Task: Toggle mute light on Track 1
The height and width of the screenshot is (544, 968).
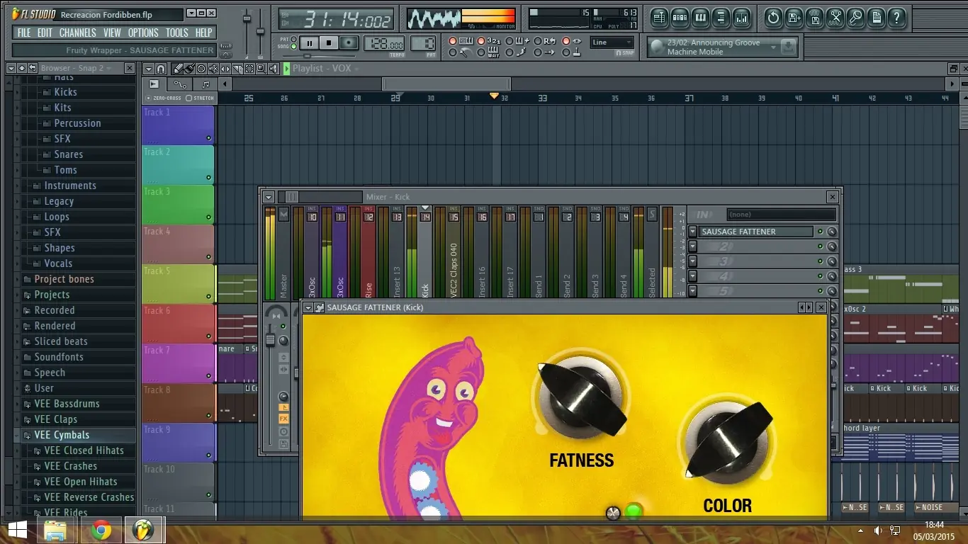Action: pos(208,138)
